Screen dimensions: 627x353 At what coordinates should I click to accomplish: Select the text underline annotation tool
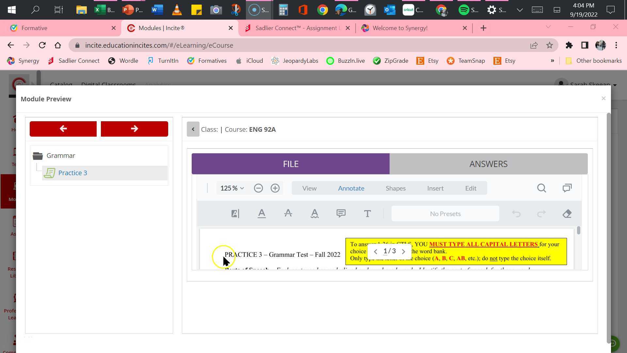coord(262,214)
